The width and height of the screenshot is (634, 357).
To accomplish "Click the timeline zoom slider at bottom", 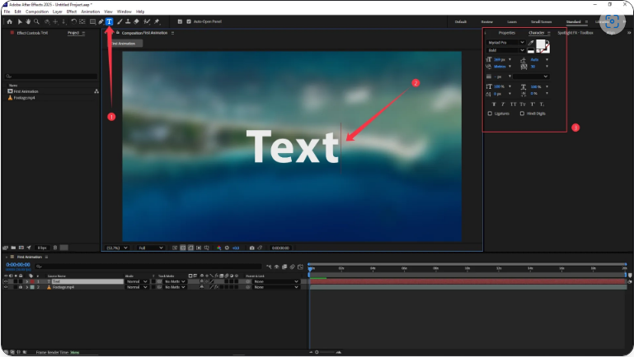I will 328,352.
